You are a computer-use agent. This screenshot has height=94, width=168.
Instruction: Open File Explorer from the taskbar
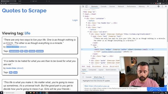[x=31, y=93]
